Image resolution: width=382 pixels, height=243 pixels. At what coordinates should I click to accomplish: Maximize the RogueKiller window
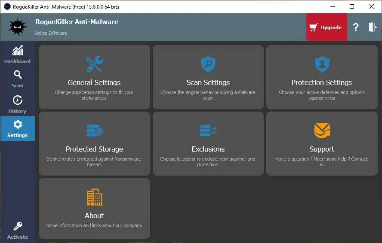[x=352, y=6]
